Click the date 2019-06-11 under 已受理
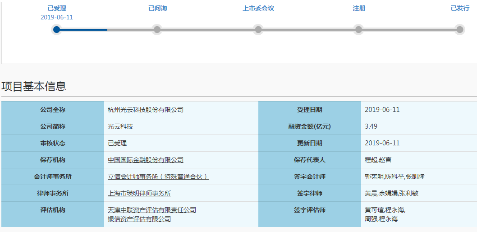Screen dimensions: 477x232 57,17
